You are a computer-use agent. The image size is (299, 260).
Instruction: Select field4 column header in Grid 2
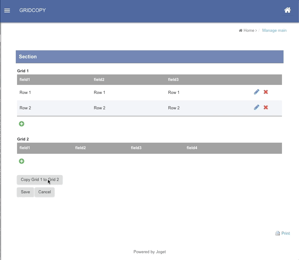[192, 148]
